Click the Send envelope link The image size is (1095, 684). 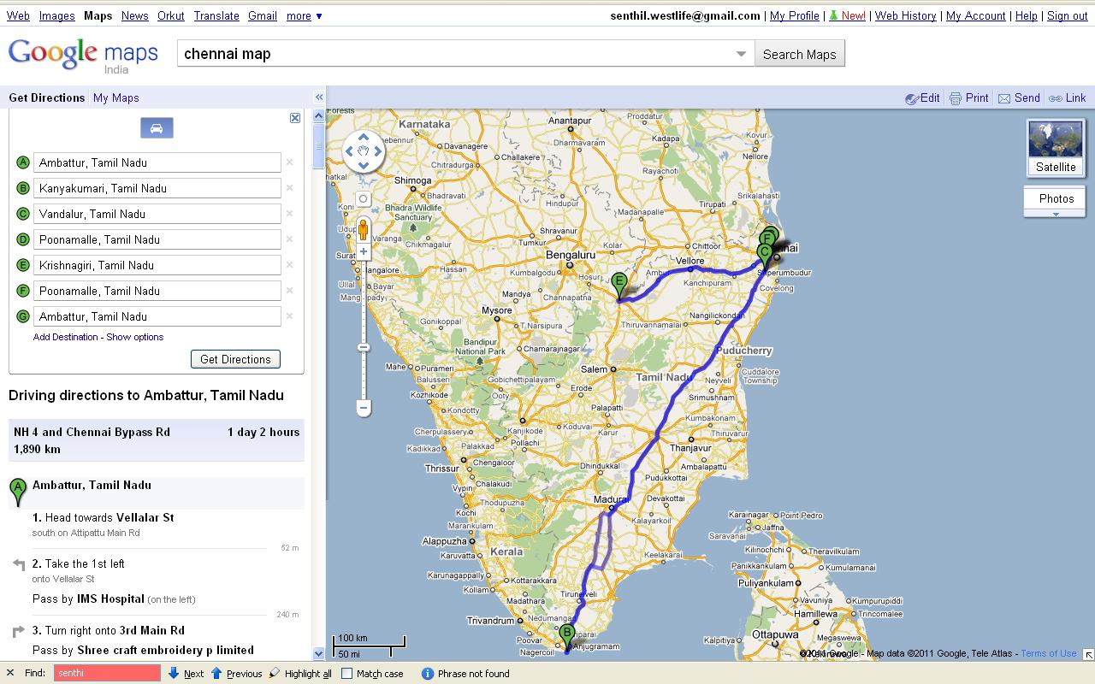tap(1019, 98)
